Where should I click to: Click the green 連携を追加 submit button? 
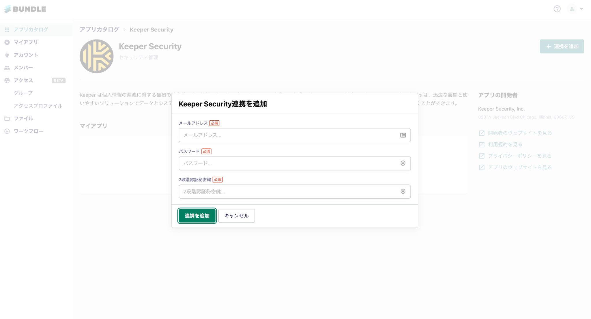point(197,216)
